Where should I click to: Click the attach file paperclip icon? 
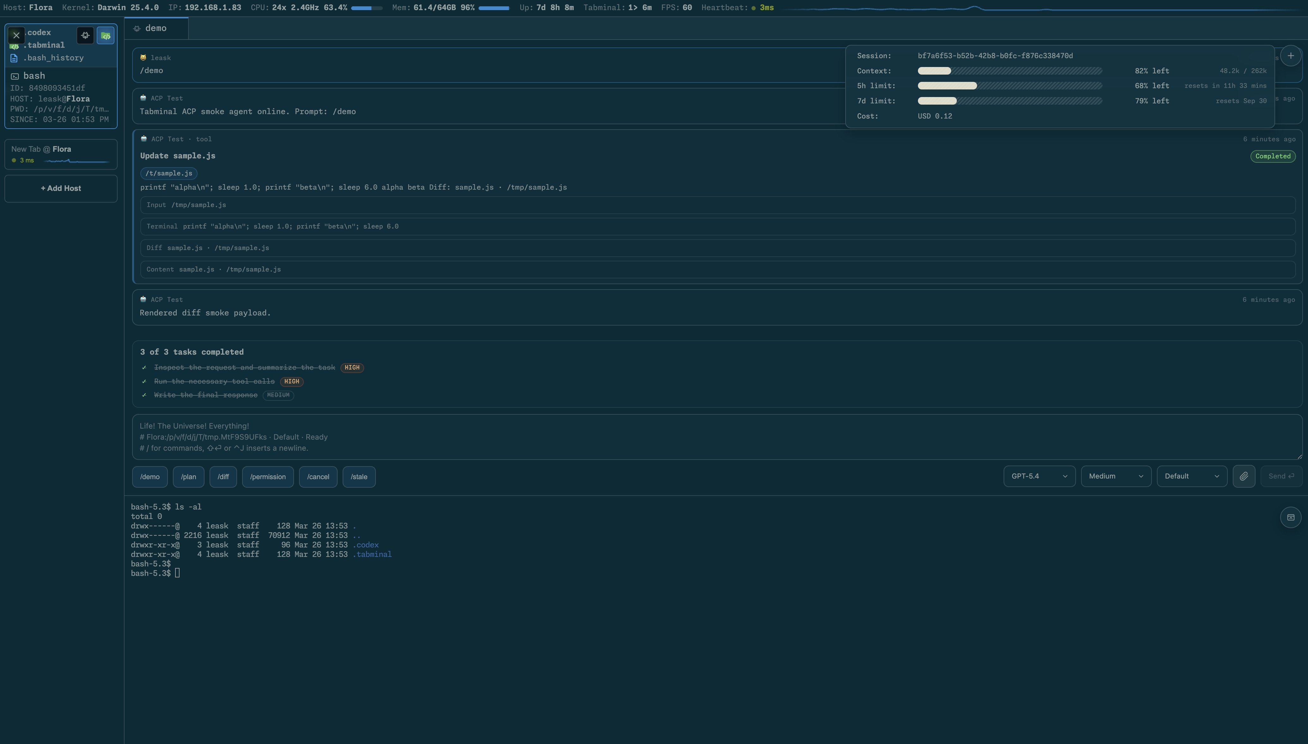pos(1244,476)
